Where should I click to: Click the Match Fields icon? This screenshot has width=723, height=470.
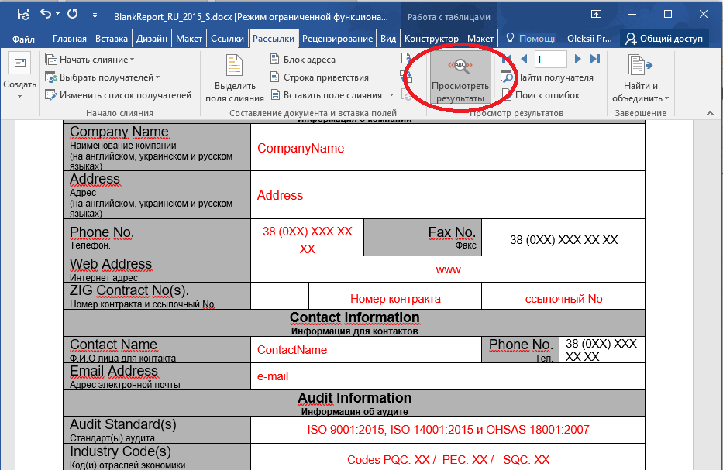pos(407,77)
